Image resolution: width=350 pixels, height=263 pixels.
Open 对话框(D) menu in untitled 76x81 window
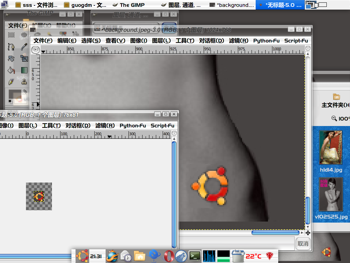pyautogui.click(x=78, y=126)
